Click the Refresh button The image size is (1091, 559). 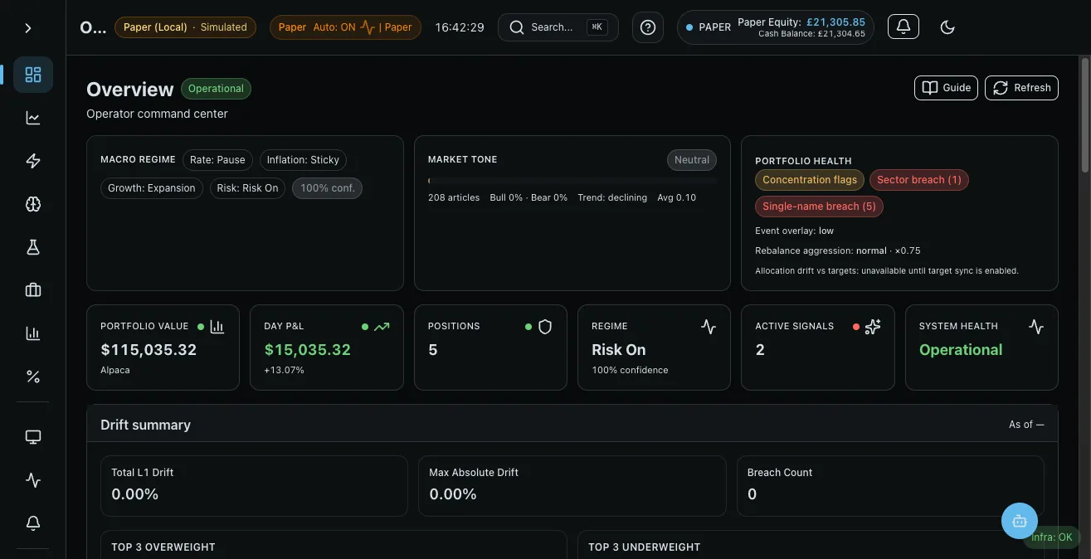click(1021, 88)
